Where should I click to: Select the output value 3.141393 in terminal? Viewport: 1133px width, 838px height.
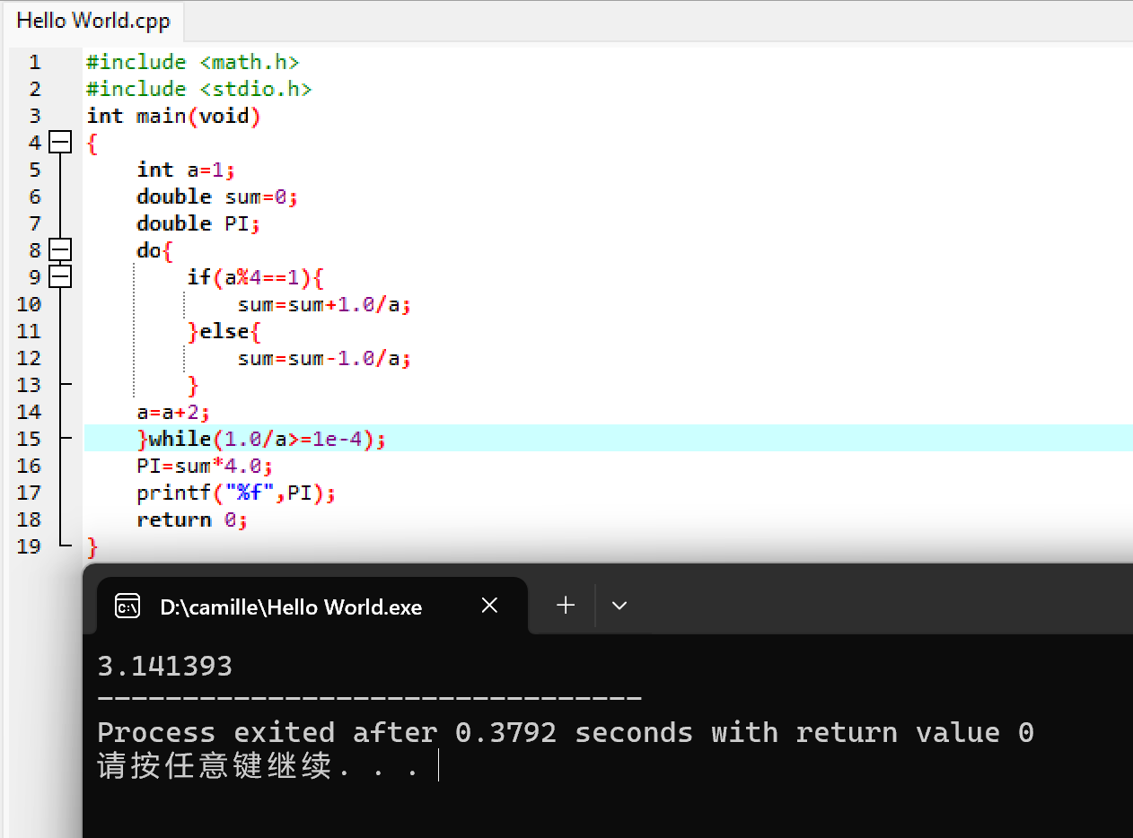(164, 666)
